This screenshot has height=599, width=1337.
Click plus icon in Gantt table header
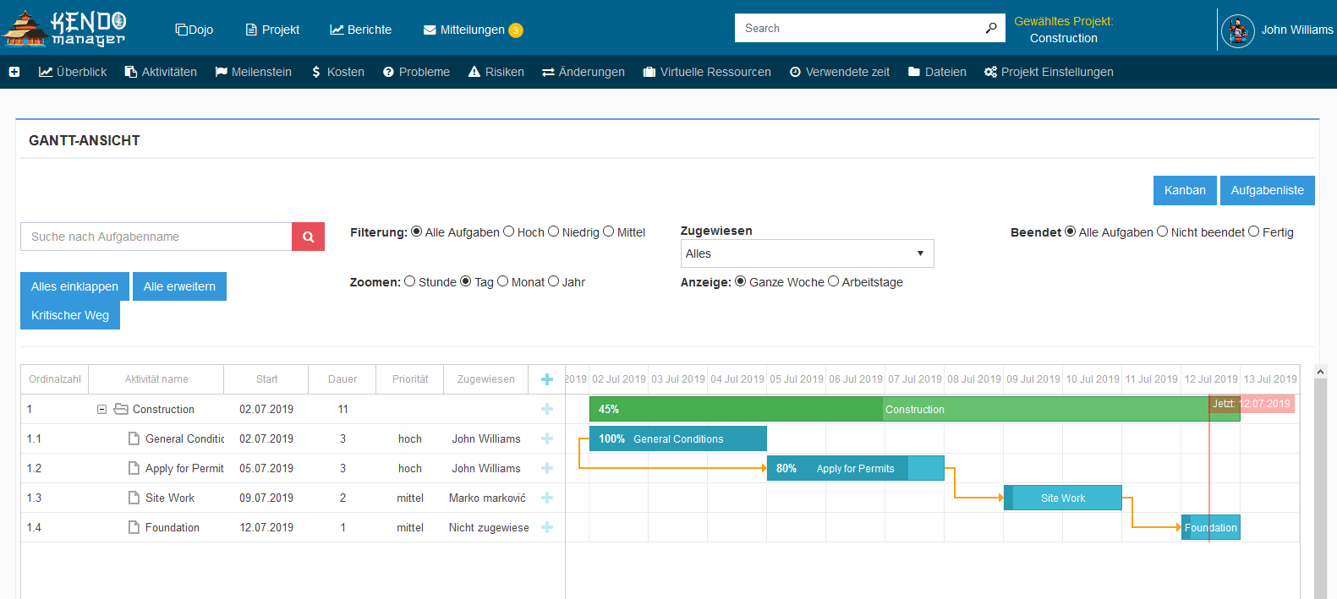(547, 379)
